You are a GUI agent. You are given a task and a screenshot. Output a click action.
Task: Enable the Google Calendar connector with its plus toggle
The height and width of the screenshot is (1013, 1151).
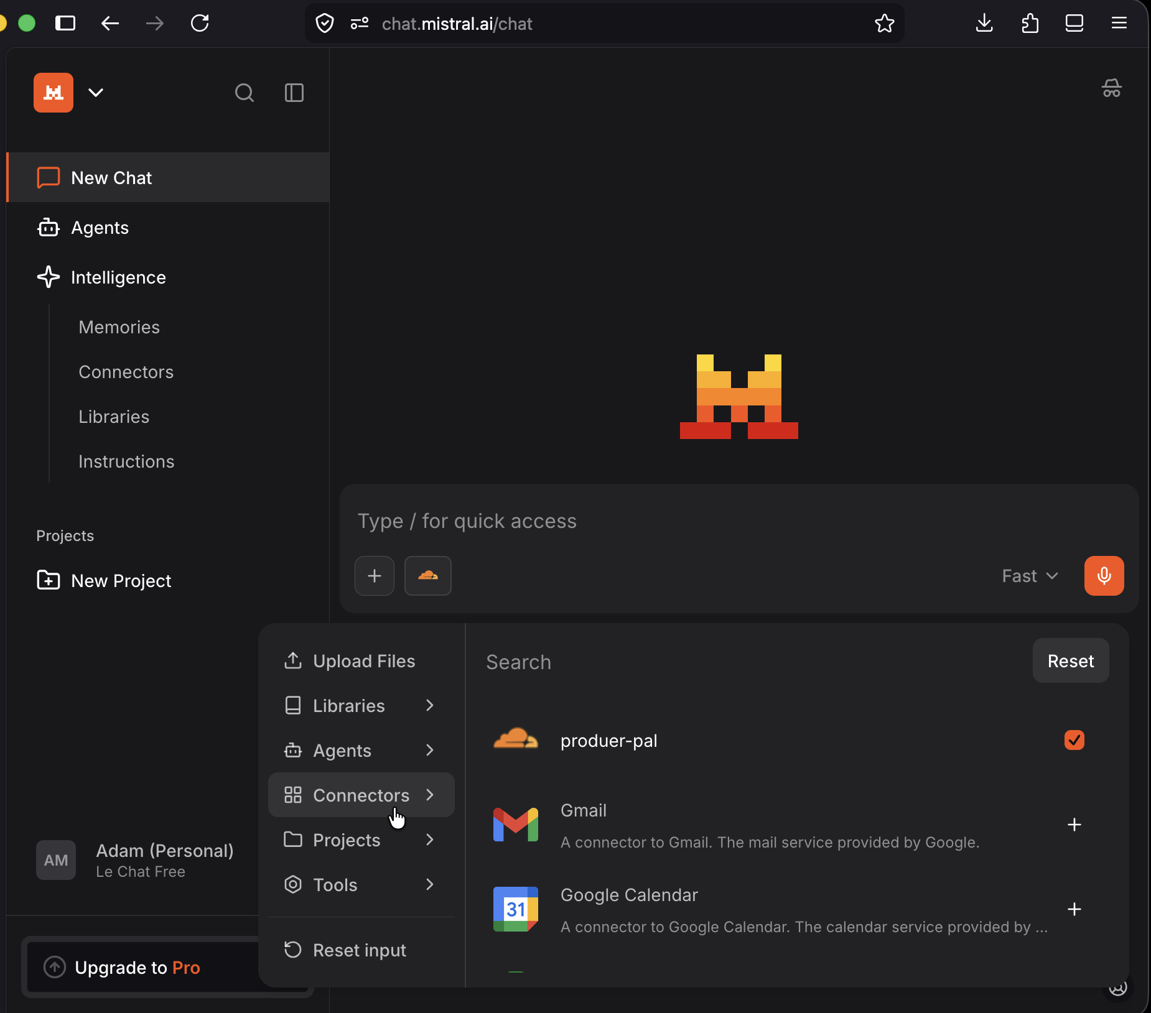pos(1074,909)
